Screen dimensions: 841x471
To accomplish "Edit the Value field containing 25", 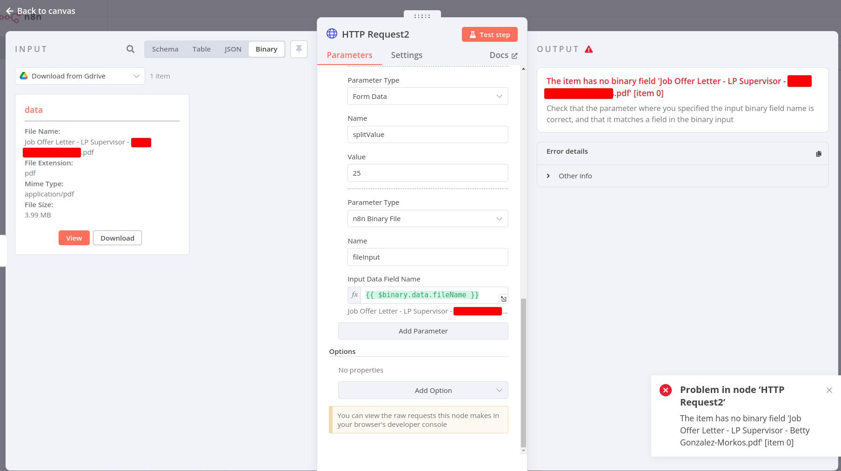I will (x=427, y=173).
